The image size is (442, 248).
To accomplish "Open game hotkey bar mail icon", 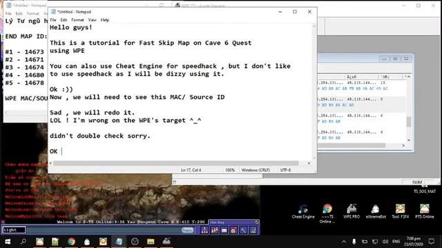I will pyautogui.click(x=224, y=230).
